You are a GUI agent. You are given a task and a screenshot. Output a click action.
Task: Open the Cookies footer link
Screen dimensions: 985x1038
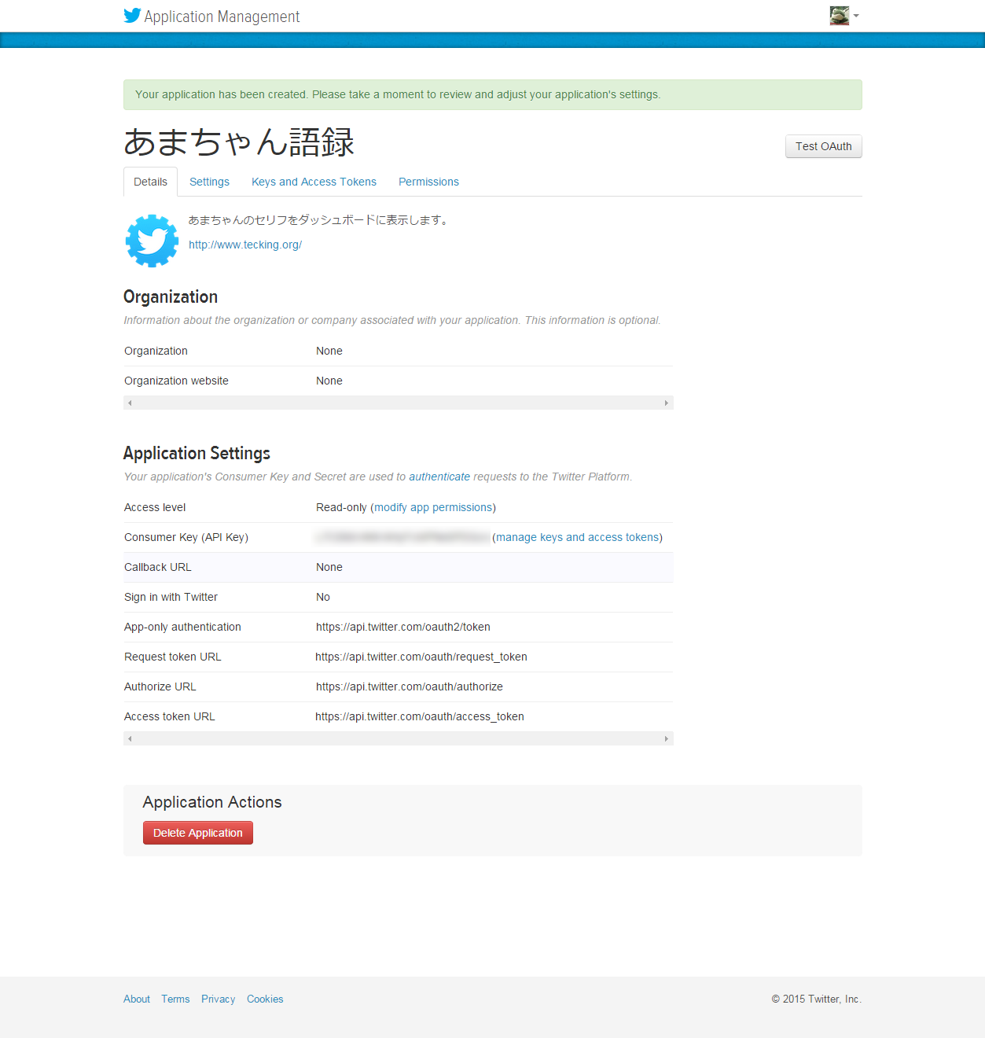(x=265, y=999)
